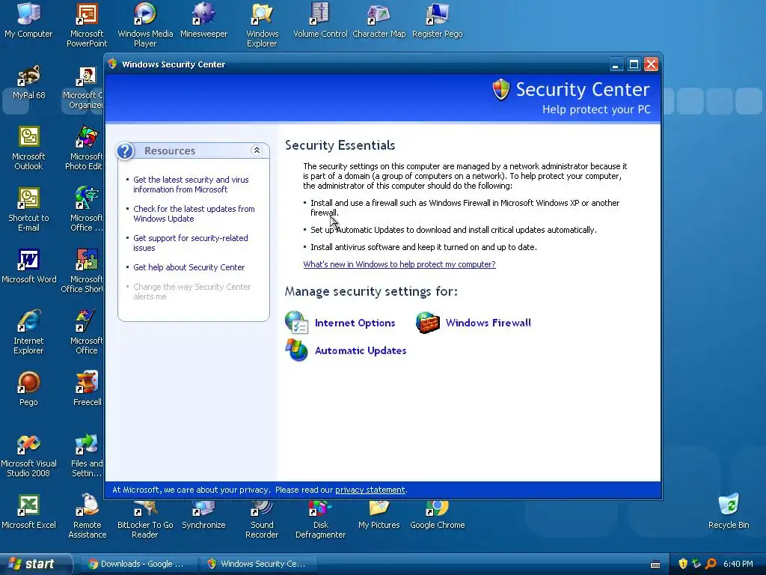The height and width of the screenshot is (575, 766).
Task: Select the Remote Assistance desktop icon
Action: [x=87, y=517]
